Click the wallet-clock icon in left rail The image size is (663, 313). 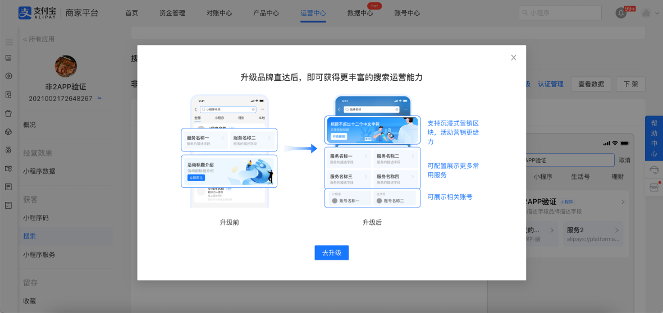click(x=8, y=168)
